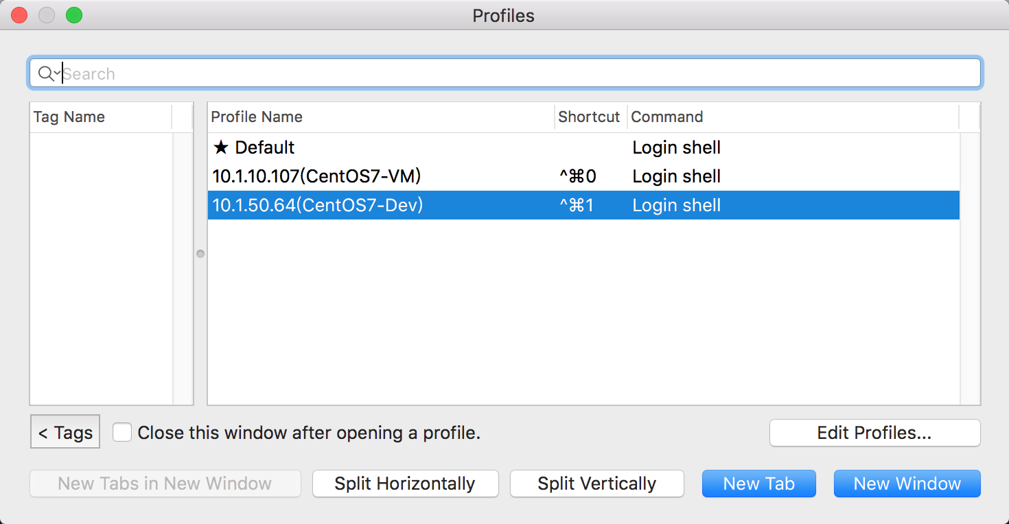Click the Split Vertically button

[x=597, y=484]
